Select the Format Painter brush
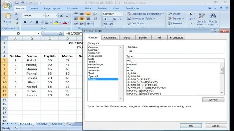Image resolution: width=234 pixels, height=131 pixels. [16, 23]
